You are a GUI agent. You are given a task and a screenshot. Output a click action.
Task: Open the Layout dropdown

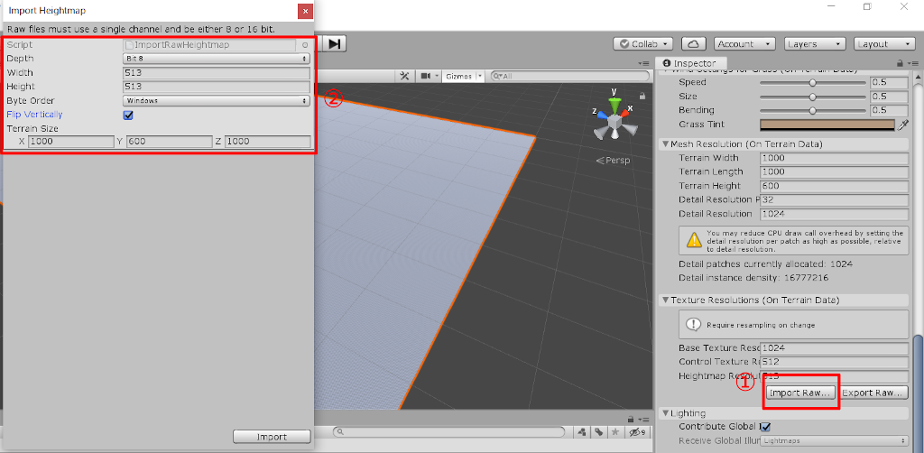point(885,43)
